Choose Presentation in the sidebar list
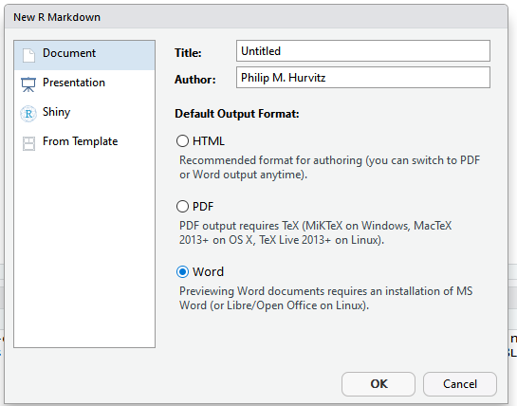 click(84, 84)
